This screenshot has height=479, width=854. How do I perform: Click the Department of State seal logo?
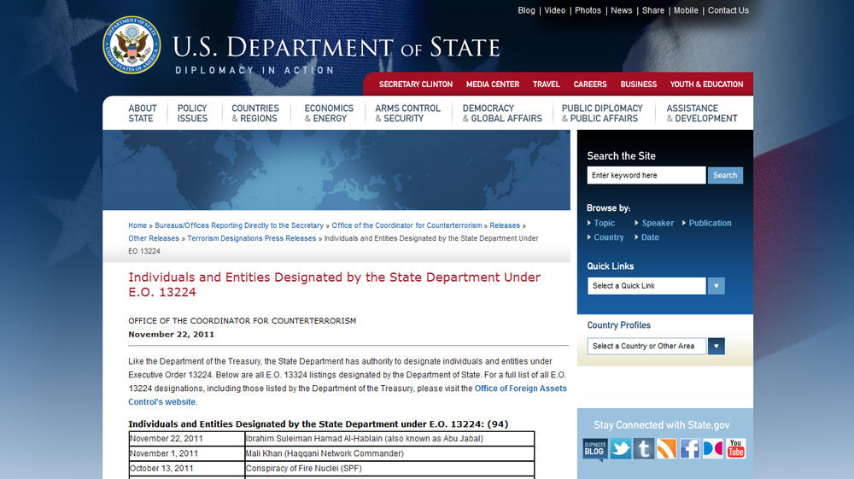point(132,46)
